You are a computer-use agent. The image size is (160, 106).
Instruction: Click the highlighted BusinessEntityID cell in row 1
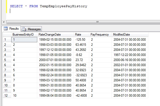click(24, 40)
